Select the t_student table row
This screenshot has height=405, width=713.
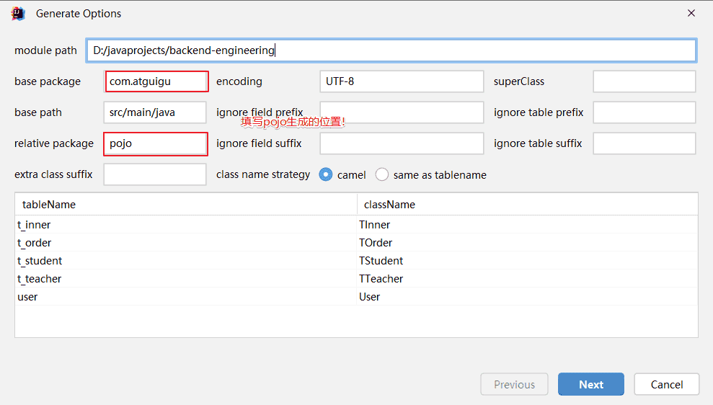pos(40,261)
